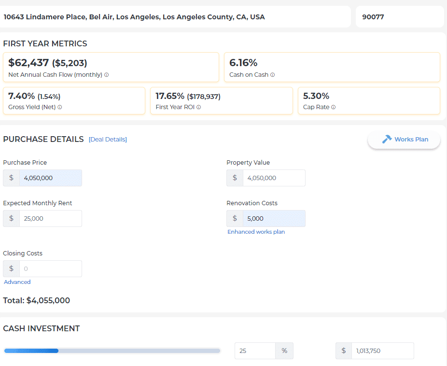This screenshot has width=447, height=366.
Task: Click info icon next to First Year ROI
Action: coord(199,107)
